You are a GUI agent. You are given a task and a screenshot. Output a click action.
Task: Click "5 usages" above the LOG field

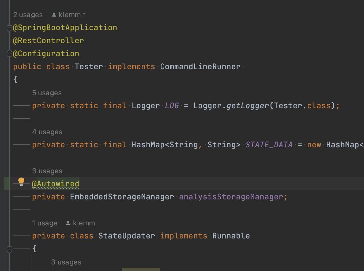[47, 93]
